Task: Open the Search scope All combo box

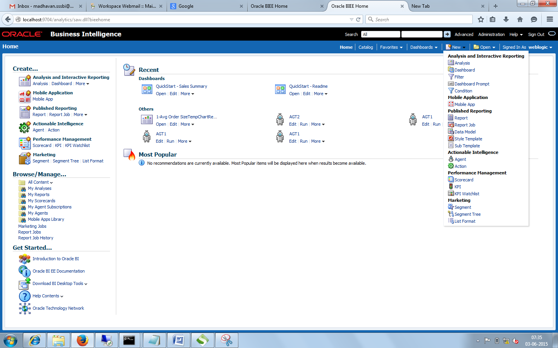Action: (x=381, y=34)
